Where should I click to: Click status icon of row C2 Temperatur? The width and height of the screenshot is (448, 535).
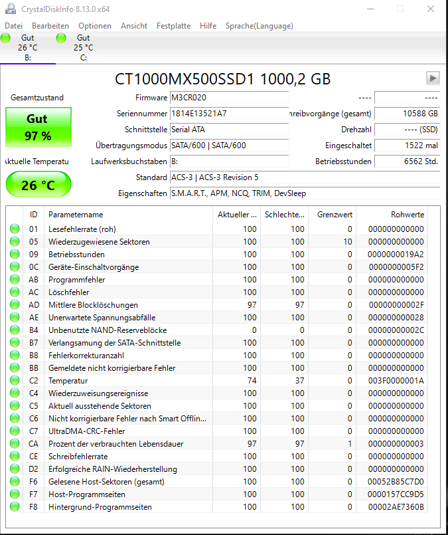click(15, 380)
